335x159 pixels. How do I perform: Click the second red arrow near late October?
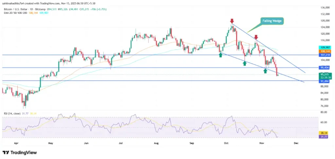[x=256, y=37]
